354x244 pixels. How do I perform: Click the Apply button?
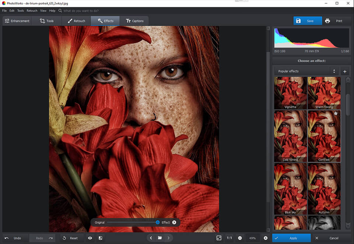click(292, 238)
